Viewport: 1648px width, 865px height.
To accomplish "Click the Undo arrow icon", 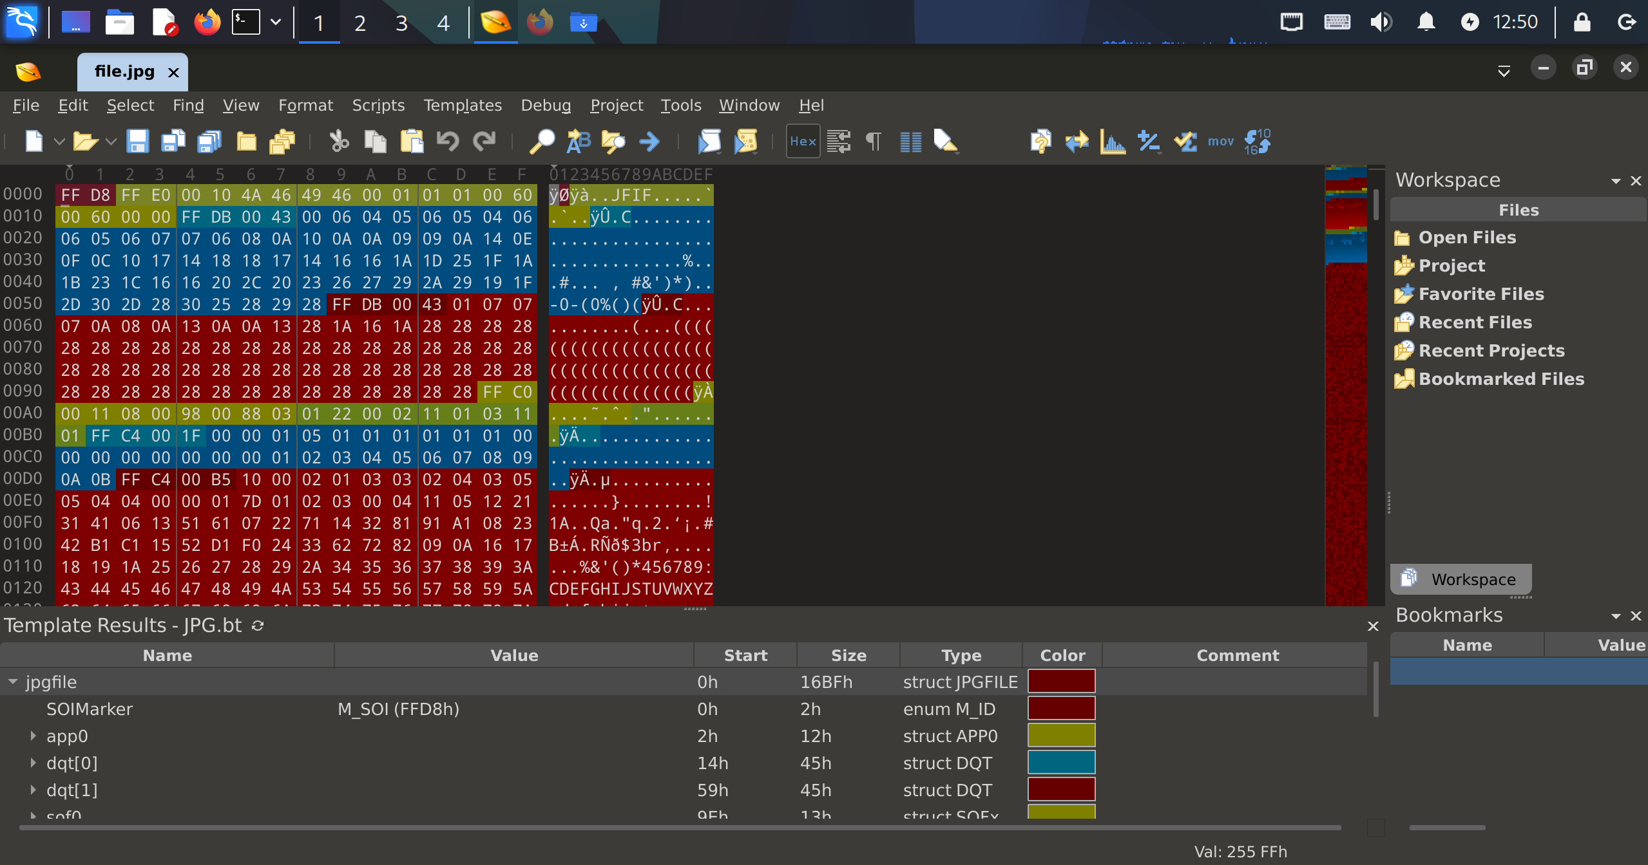I will pyautogui.click(x=448, y=141).
